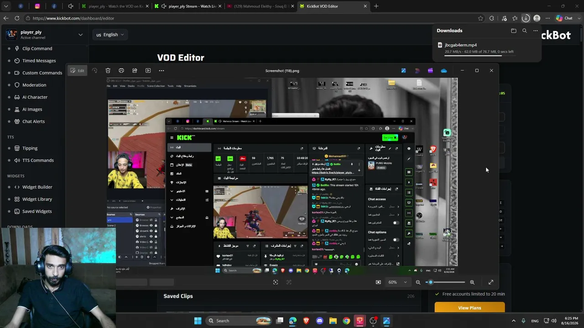Click Edit in Photos viewer toolbar
Screen dimensions: 584x328
[77, 71]
